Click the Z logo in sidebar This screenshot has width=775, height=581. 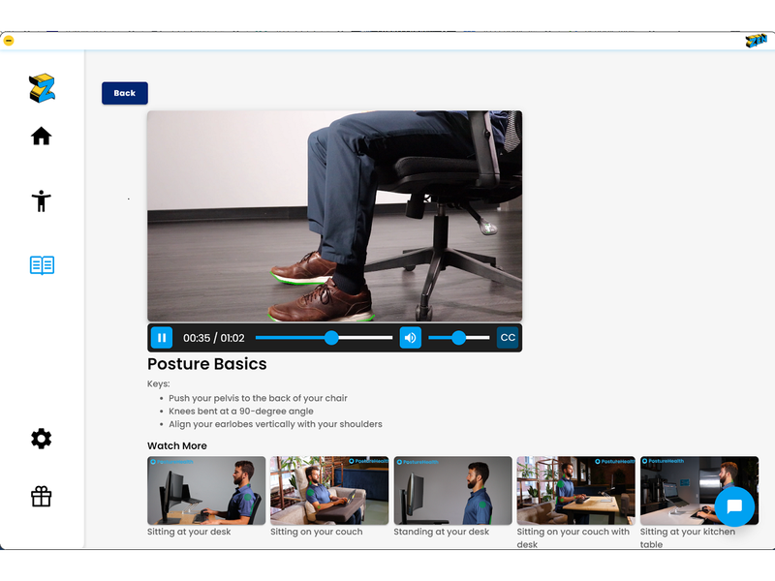click(x=42, y=88)
